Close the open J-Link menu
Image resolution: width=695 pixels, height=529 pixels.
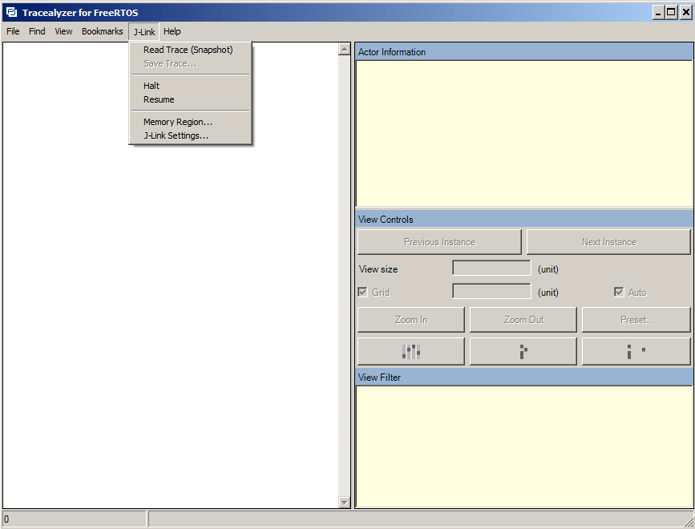144,32
